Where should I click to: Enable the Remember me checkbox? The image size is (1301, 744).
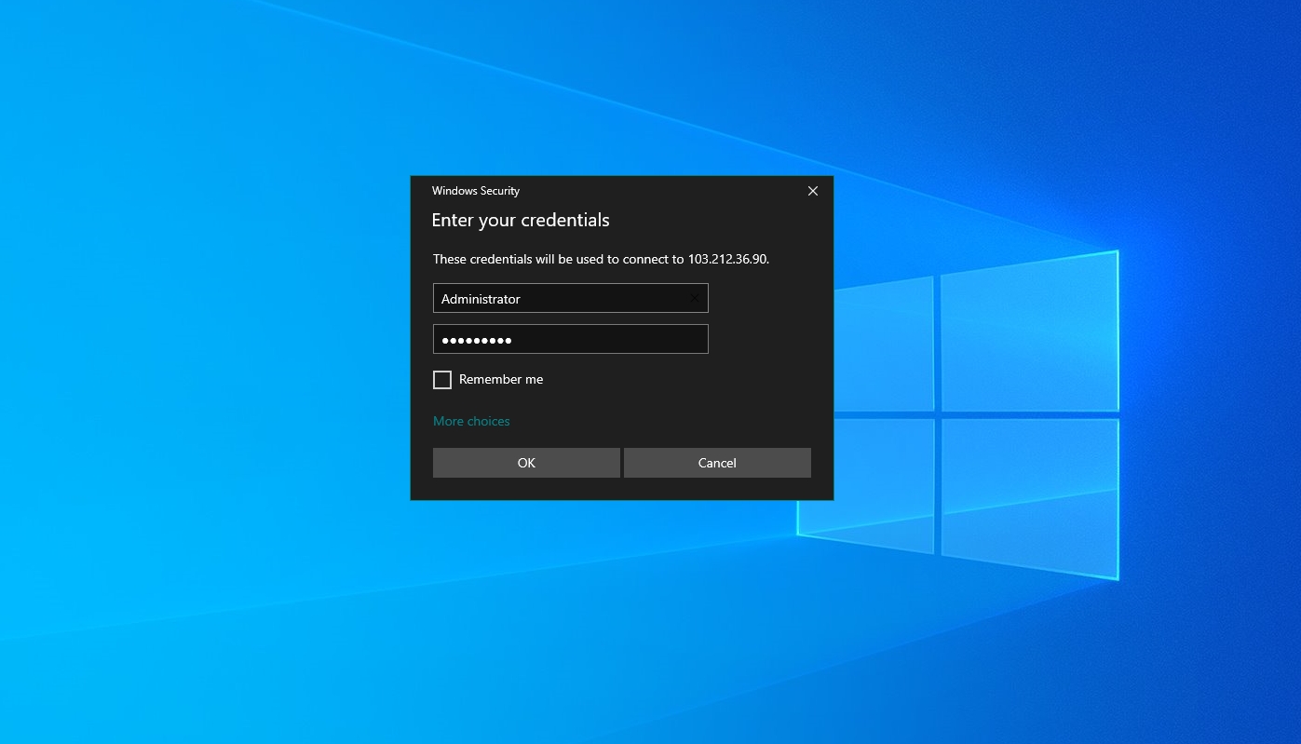tap(442, 380)
